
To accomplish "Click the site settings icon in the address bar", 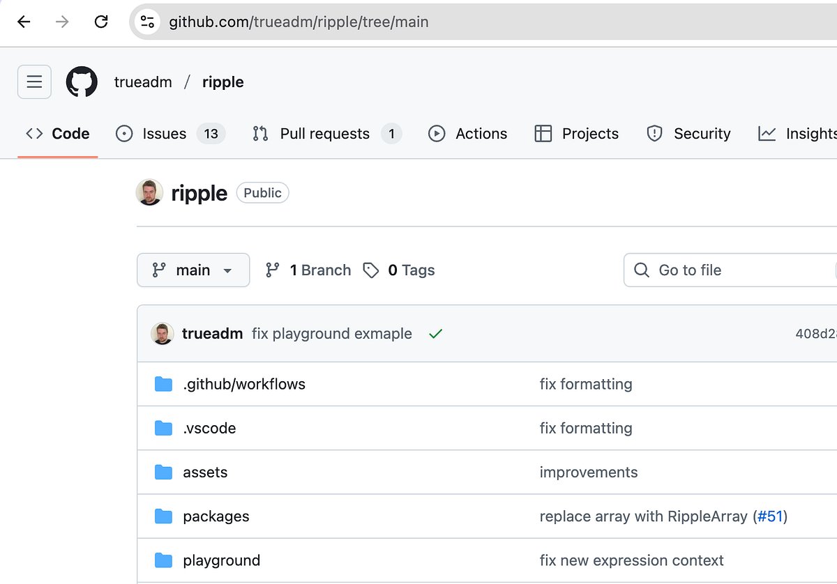I will pyautogui.click(x=146, y=22).
